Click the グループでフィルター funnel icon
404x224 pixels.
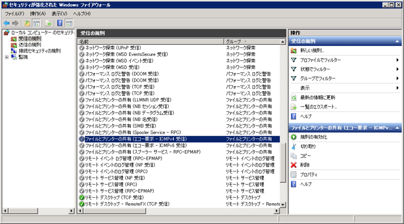click(x=293, y=78)
